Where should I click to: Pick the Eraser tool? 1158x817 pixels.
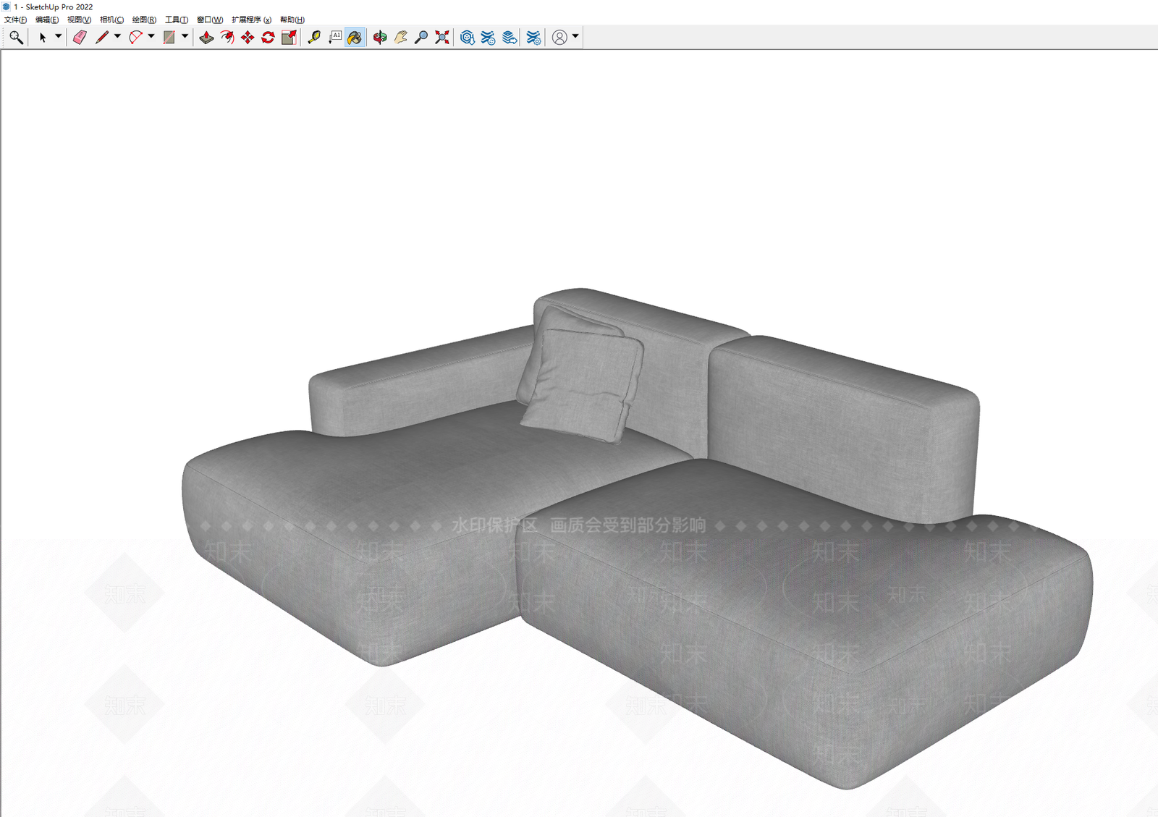tap(80, 38)
